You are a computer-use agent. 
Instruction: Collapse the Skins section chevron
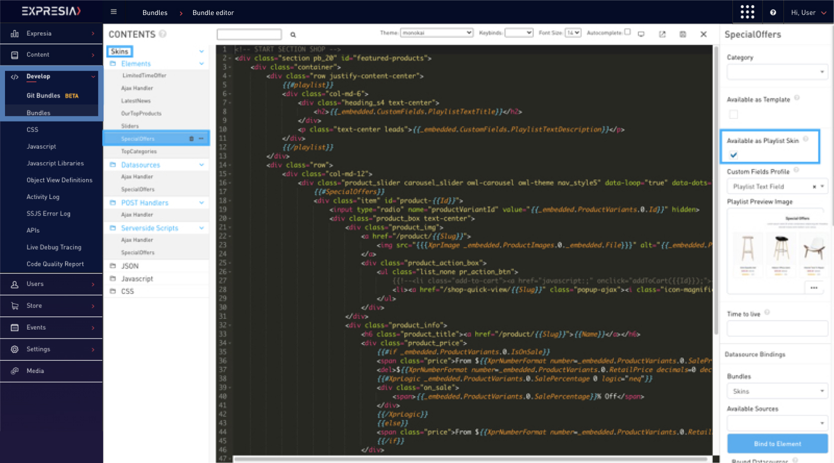click(x=202, y=51)
